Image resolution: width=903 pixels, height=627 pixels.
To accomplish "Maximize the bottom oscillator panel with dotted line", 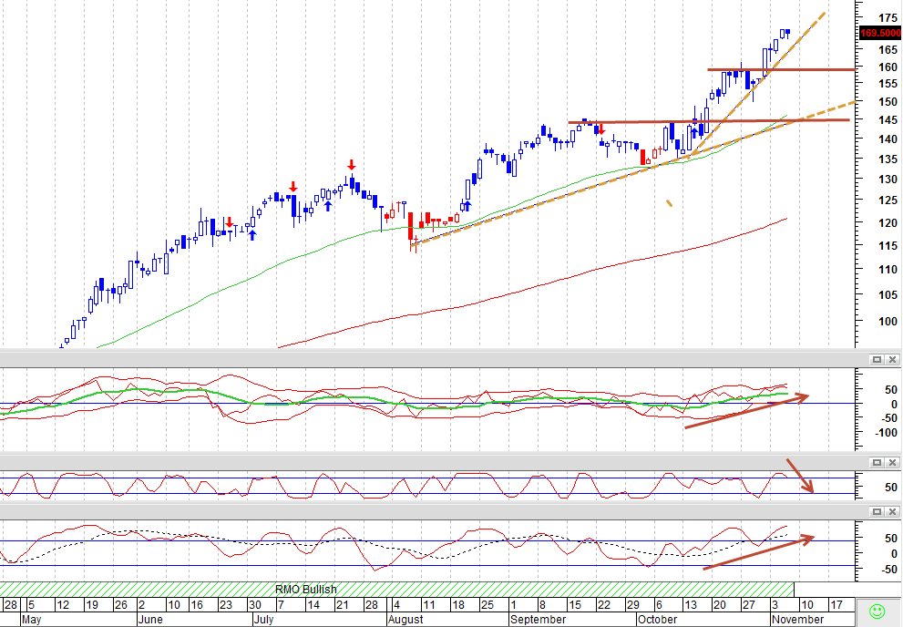I will [877, 511].
